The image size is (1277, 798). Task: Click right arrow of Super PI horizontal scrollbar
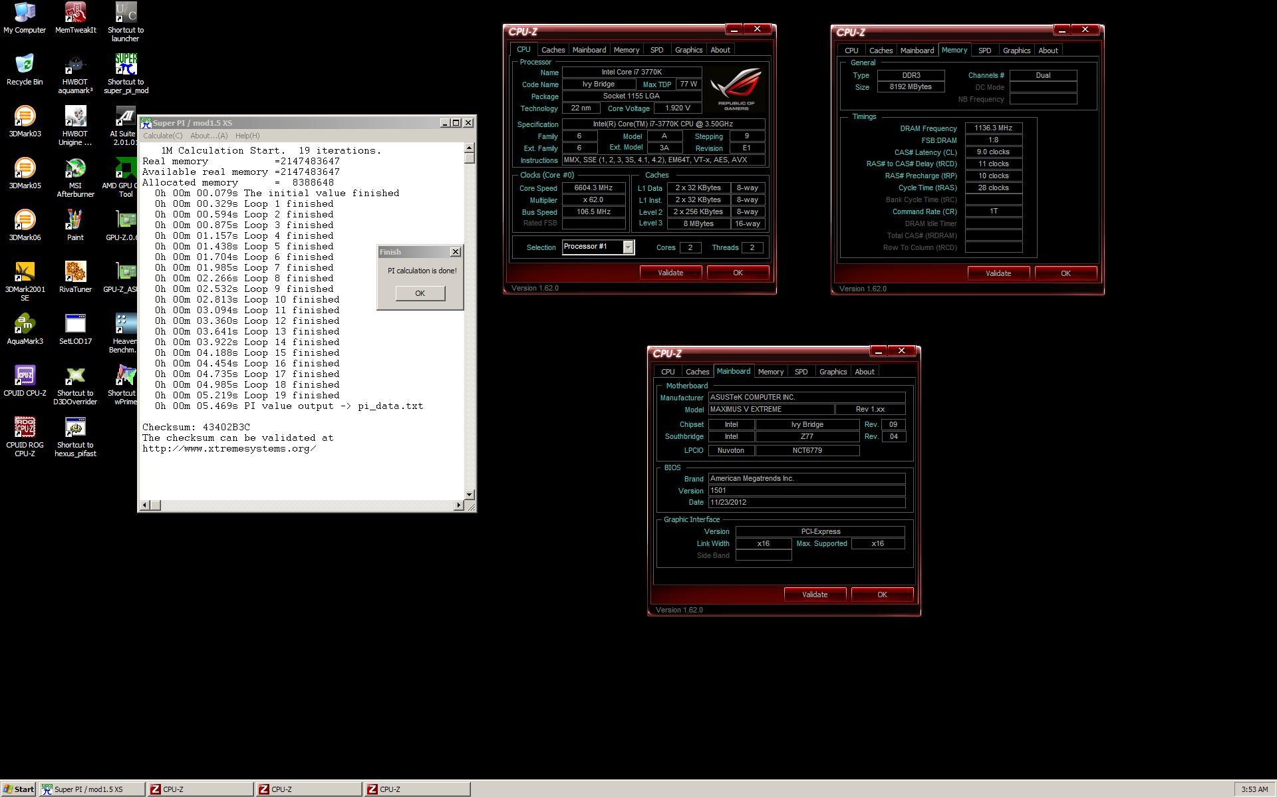(458, 505)
